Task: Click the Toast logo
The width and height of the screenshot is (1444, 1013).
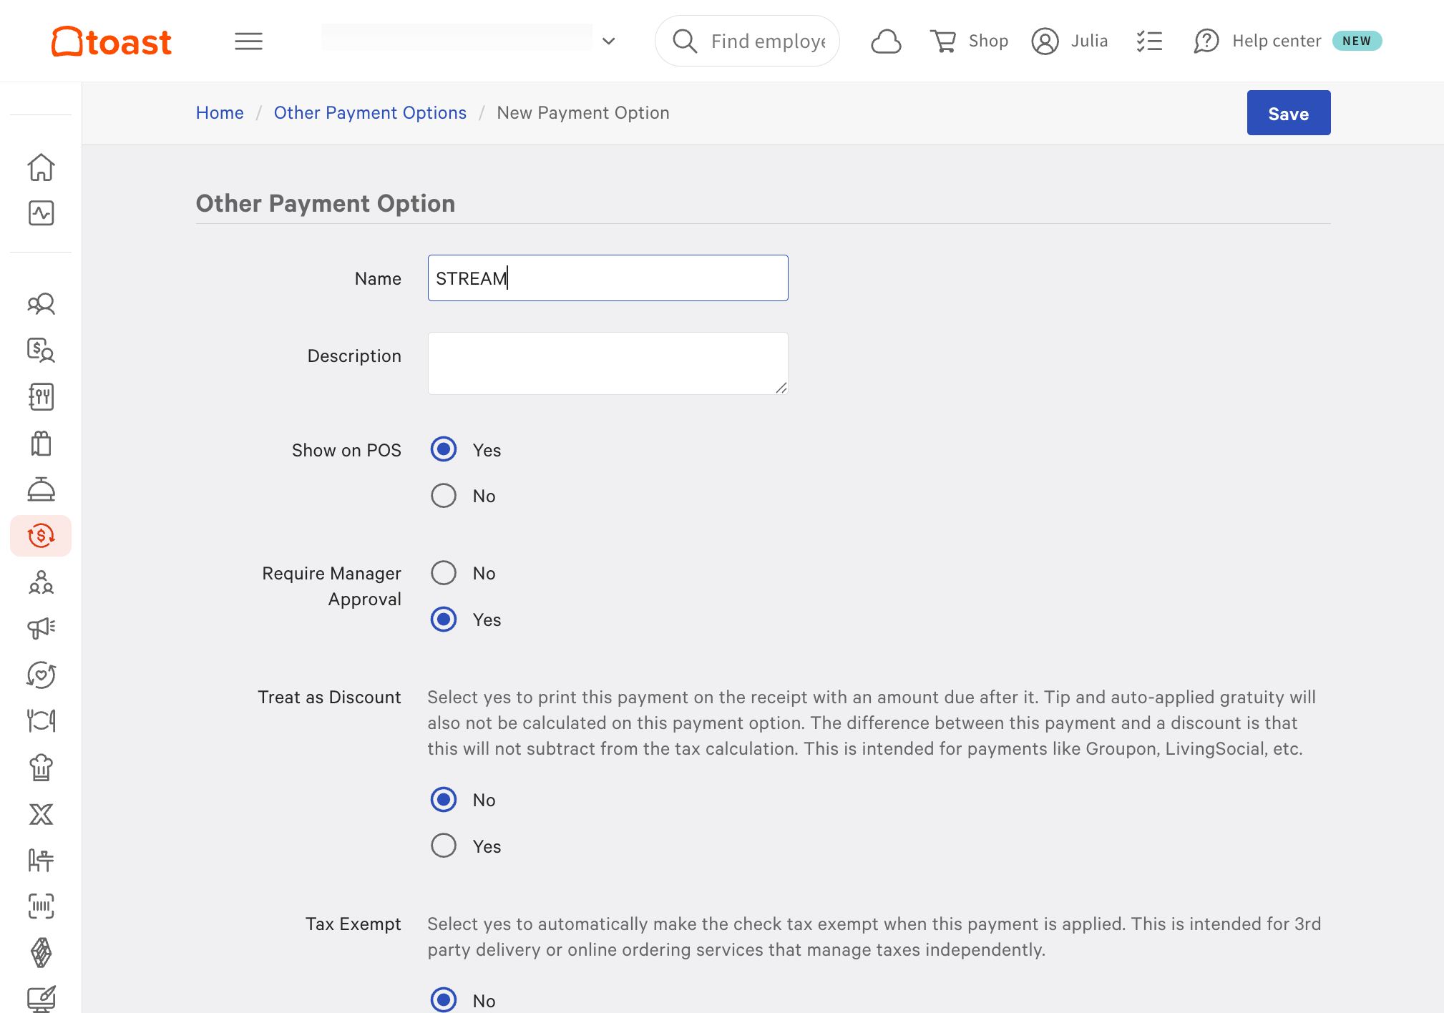Action: click(111, 41)
